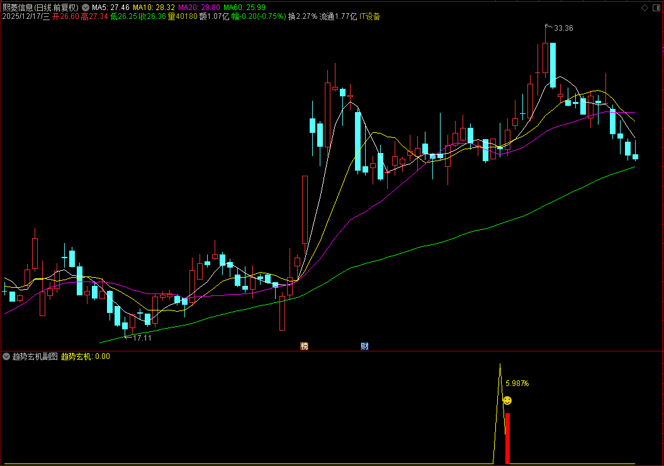The image size is (664, 466).
Task: Select the MA10: 28.32 label
Action: (x=154, y=8)
